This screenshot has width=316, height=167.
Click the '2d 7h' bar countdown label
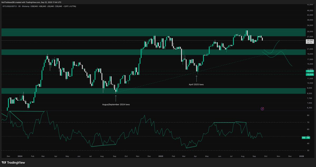coord(309,42)
